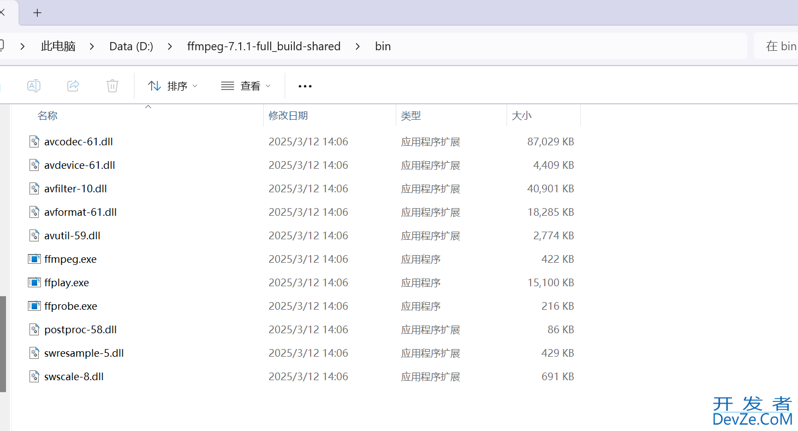
Task: Select the file name ffplay.exe
Action: click(x=67, y=282)
